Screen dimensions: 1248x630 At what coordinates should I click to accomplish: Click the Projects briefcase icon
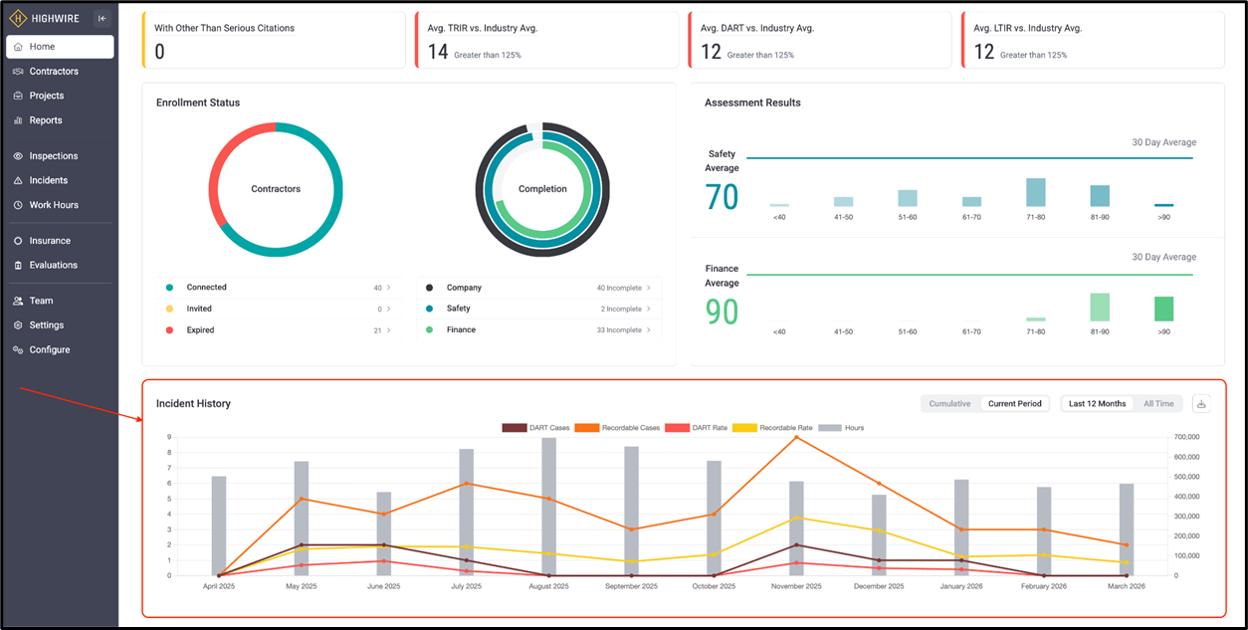pyautogui.click(x=19, y=96)
